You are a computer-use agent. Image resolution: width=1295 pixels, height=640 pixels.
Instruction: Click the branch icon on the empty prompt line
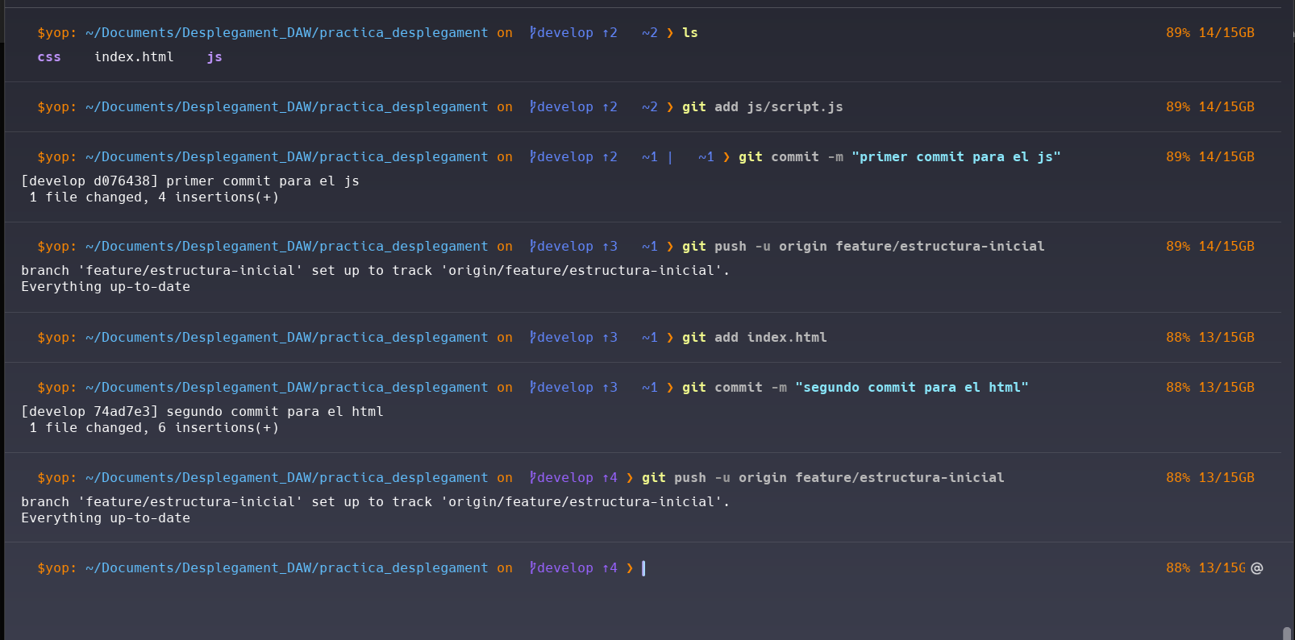coord(532,568)
